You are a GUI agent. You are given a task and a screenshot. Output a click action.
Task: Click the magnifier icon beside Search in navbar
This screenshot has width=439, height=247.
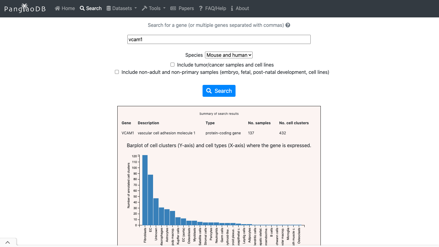pos(82,8)
